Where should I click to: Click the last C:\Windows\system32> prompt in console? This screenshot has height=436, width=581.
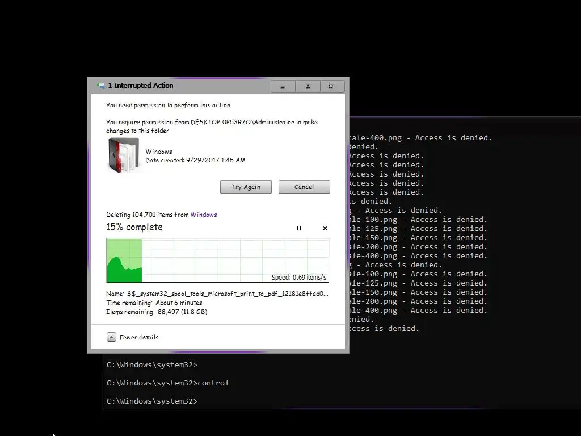coord(152,401)
